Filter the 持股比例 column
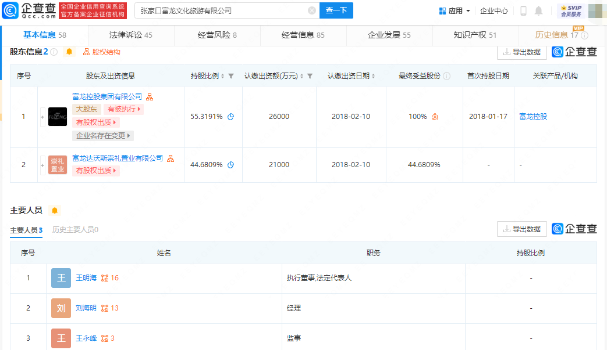607x350 pixels. tap(231, 76)
